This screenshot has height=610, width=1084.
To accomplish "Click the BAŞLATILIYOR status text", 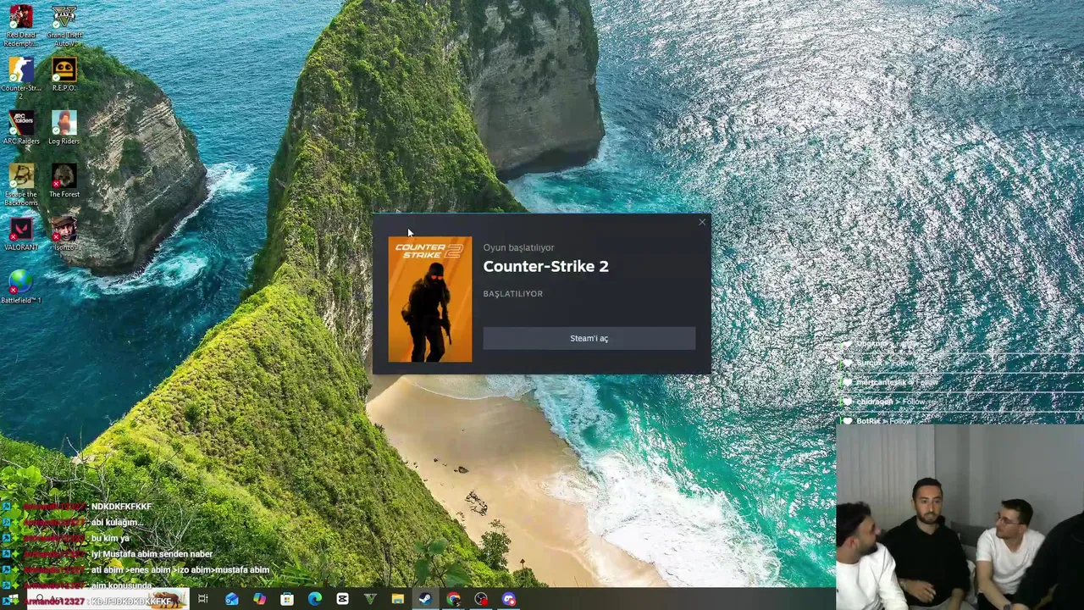I will pyautogui.click(x=513, y=294).
